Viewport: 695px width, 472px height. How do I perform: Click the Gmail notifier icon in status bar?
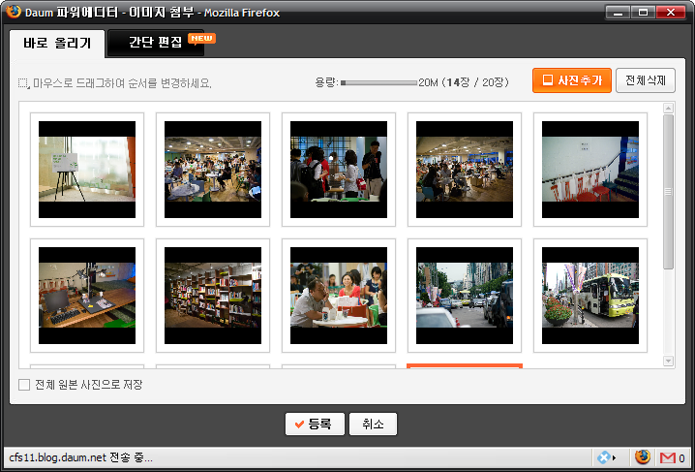point(668,457)
